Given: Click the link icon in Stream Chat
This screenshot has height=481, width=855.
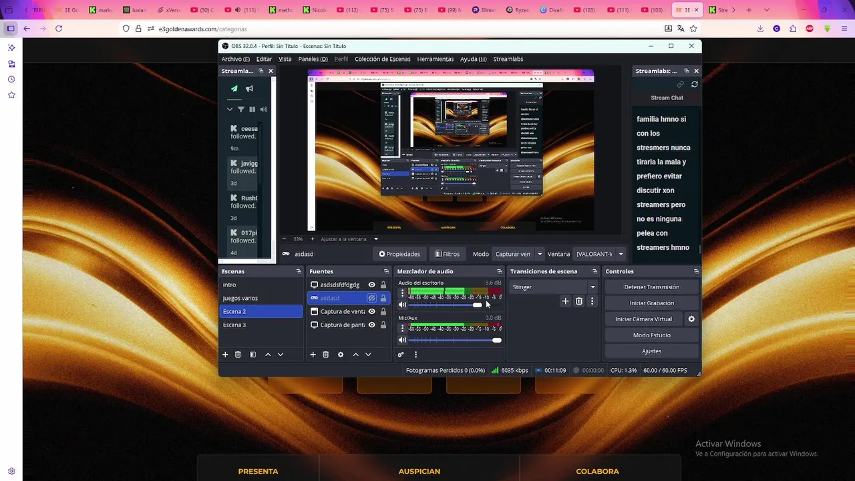Looking at the screenshot, I should pos(681,84).
